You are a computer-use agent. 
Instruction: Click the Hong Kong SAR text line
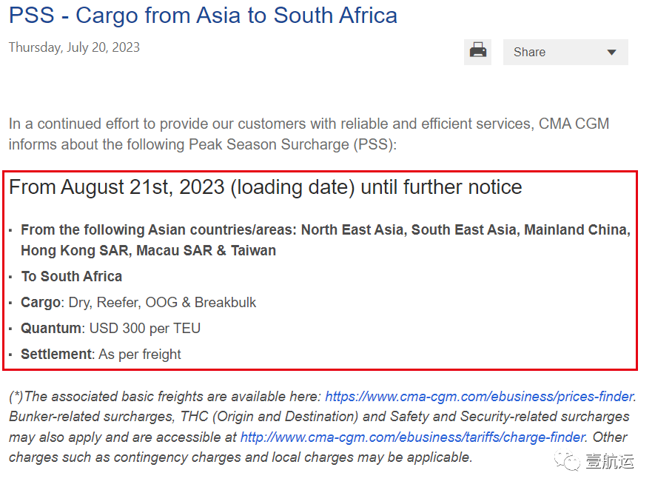[148, 250]
